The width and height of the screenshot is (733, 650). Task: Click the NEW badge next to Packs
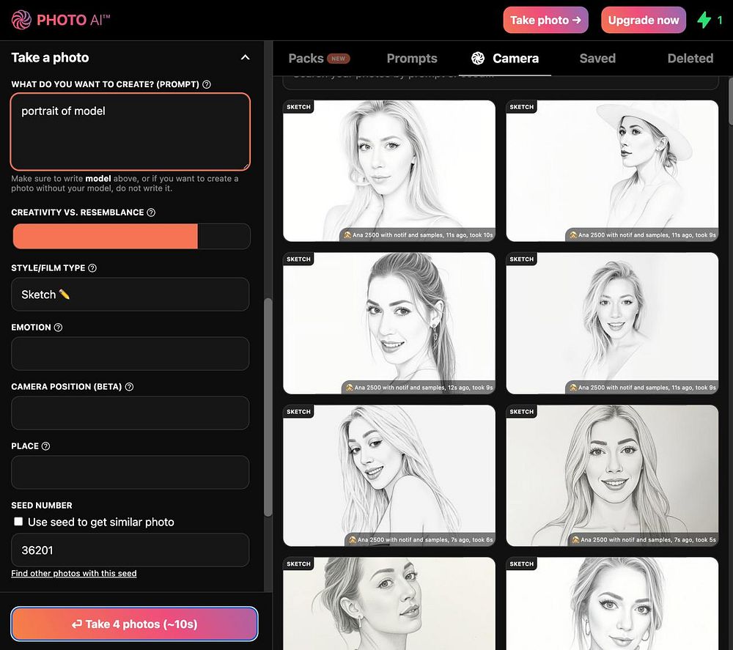[339, 59]
